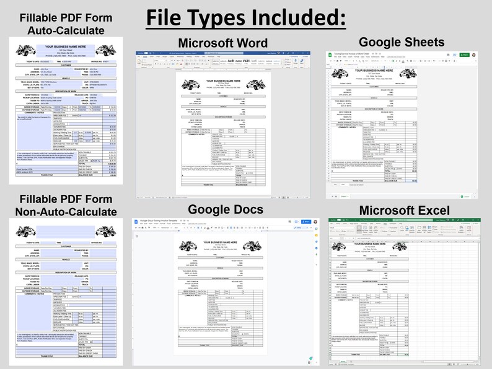
Task: Open the File menu in Google Sheets
Action: pos(335,57)
